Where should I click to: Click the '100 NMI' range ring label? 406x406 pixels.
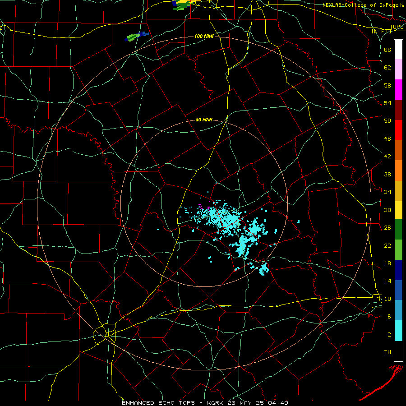[204, 36]
